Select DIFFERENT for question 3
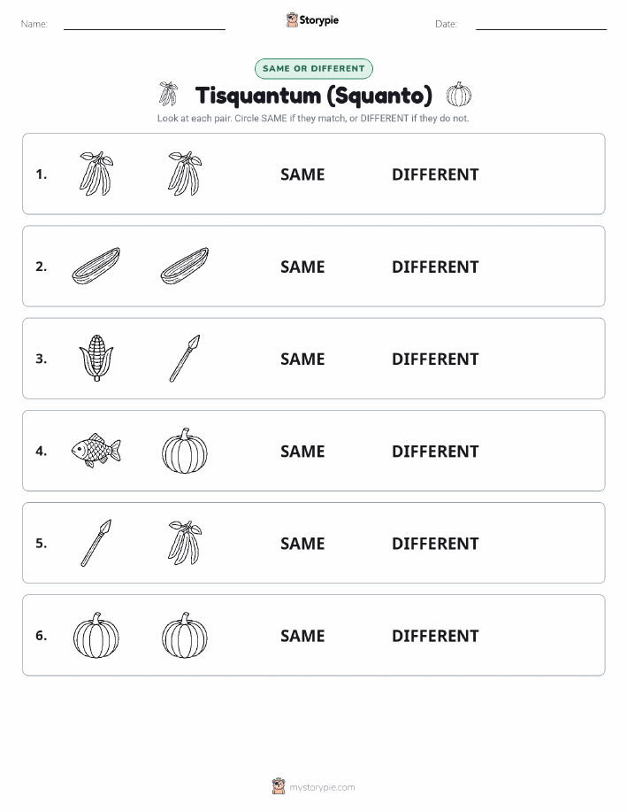 (435, 359)
